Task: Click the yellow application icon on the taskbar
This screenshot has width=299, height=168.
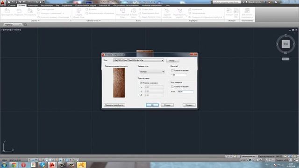Action: (81, 165)
